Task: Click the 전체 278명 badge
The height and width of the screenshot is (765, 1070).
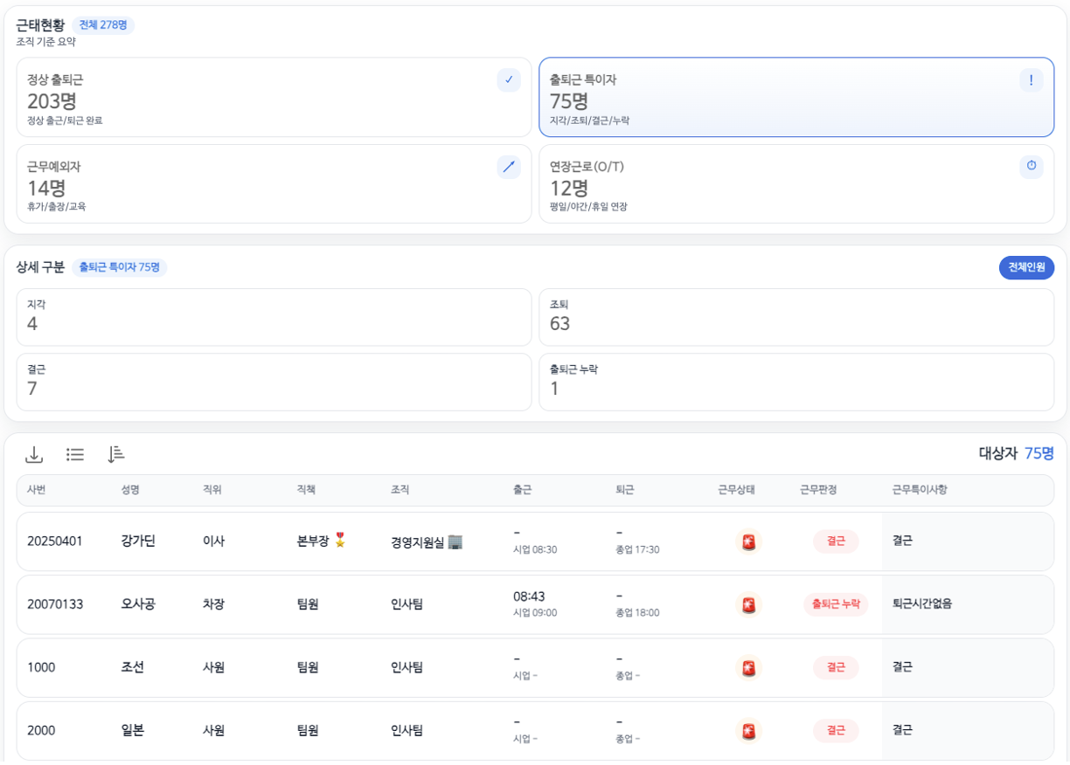Action: 103,25
